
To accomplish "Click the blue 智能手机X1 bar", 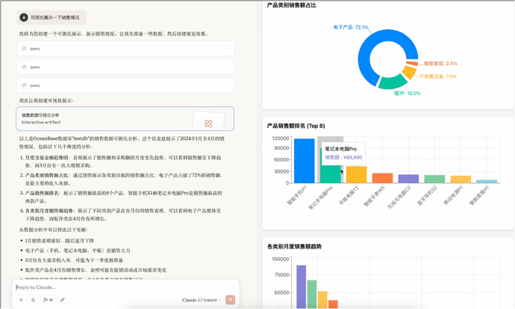I will pyautogui.click(x=304, y=161).
